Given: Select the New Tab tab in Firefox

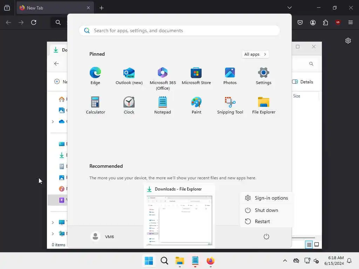Looking at the screenshot, I should pyautogui.click(x=55, y=8).
